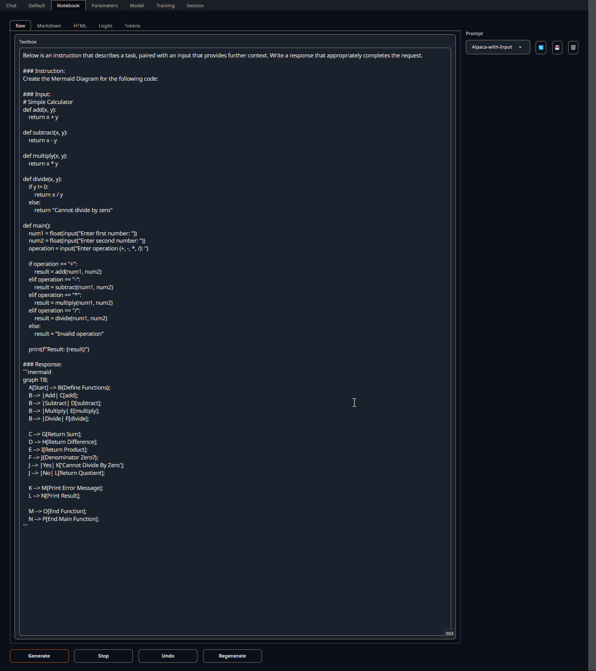View the Logits tab
Screen dimensions: 596x671
[105, 25]
